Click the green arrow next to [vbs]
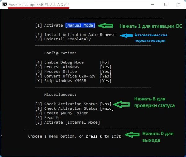The height and width of the screenshot is (157, 186). point(122,104)
